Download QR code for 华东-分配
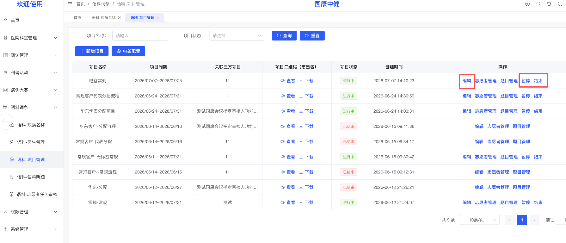The height and width of the screenshot is (243, 566). [306, 187]
